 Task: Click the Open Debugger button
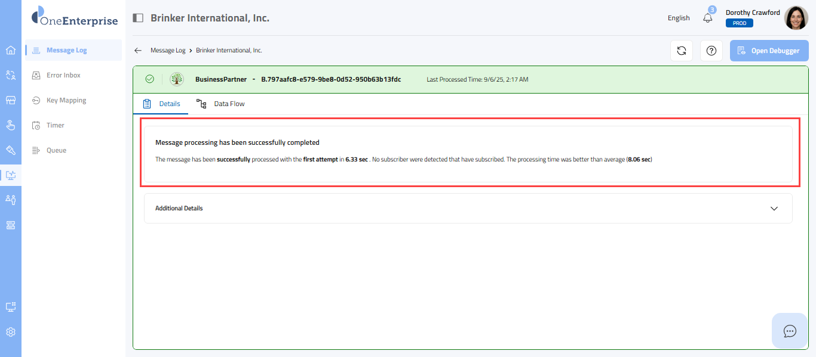769,51
